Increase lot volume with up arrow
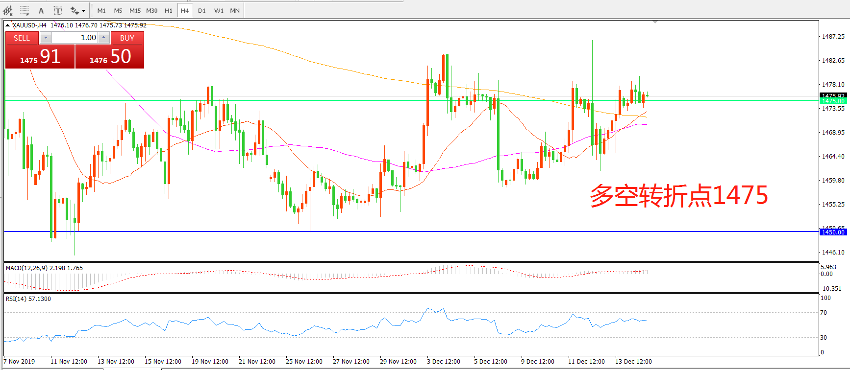850x370 pixels. coord(104,38)
